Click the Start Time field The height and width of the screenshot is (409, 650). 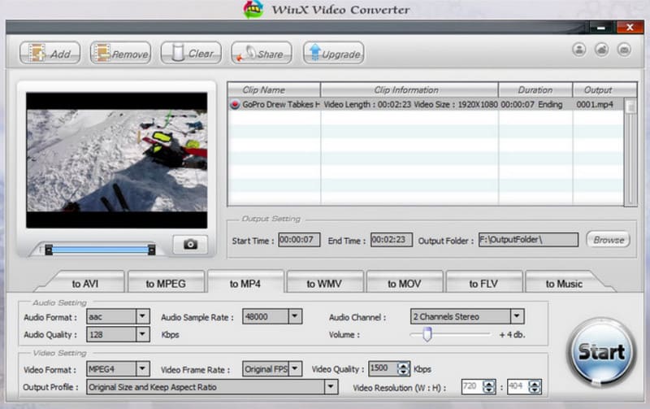(299, 240)
